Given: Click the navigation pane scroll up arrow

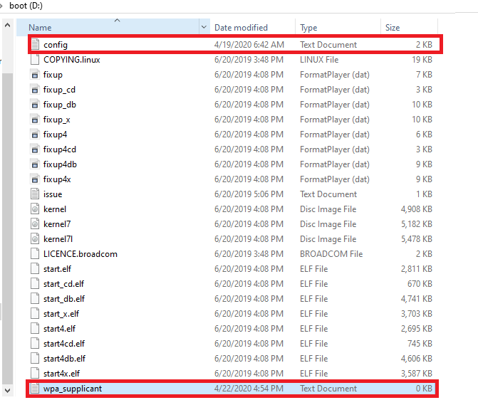Looking at the screenshot, I should (x=8, y=25).
